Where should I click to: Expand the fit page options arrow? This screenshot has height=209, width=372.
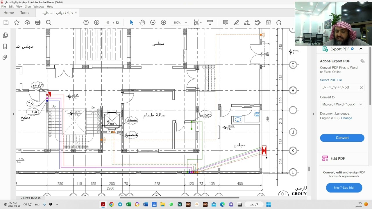pyautogui.click(x=201, y=23)
